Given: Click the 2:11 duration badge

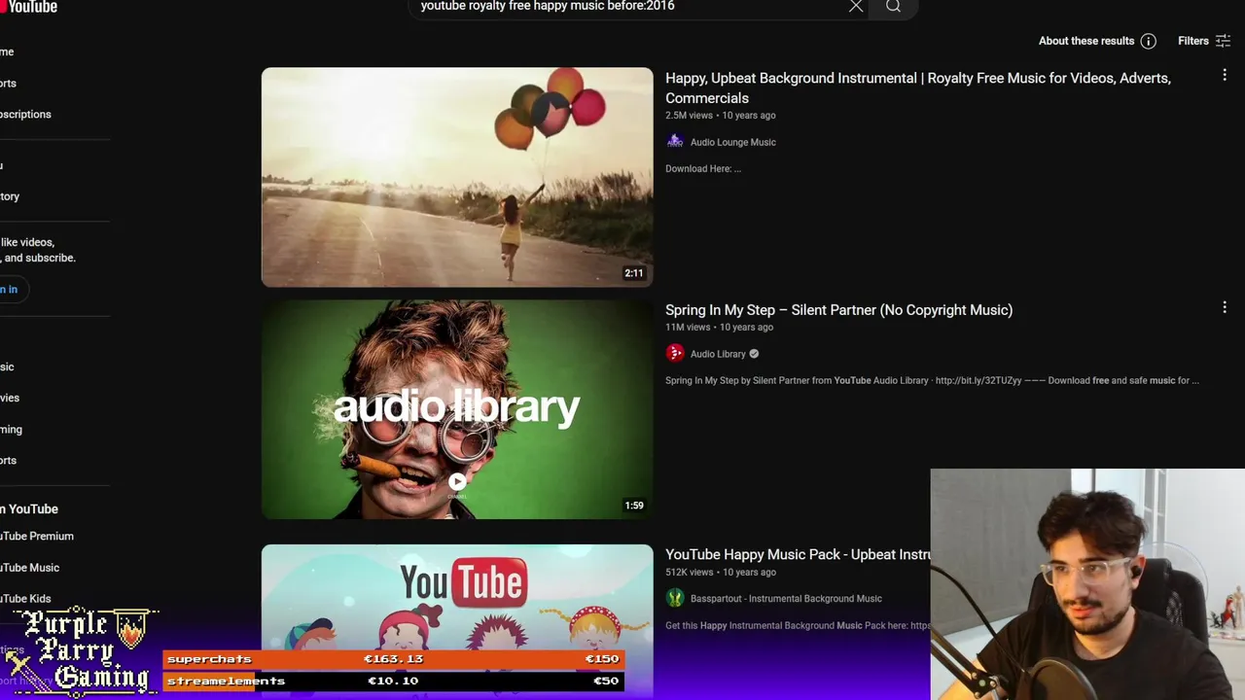Looking at the screenshot, I should coord(634,273).
